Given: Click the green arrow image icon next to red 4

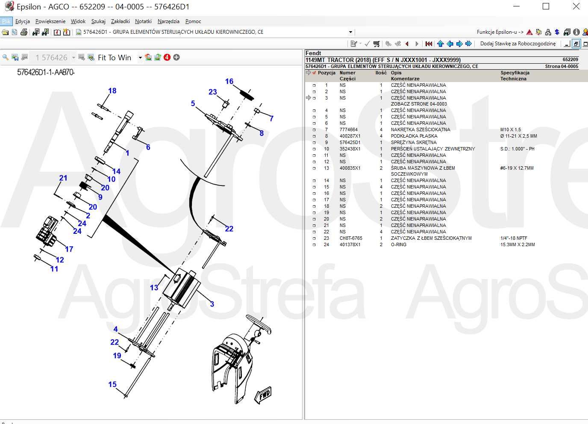Looking at the screenshot, I should click(x=158, y=57).
